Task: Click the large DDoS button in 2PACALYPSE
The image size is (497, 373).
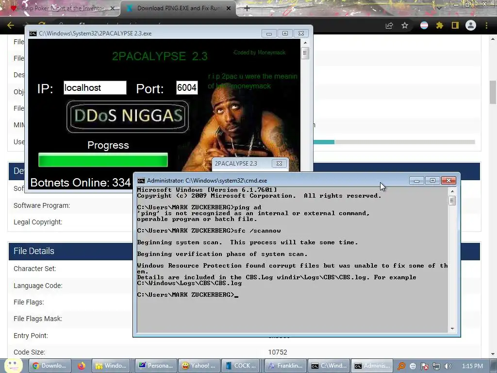Action: pyautogui.click(x=128, y=116)
